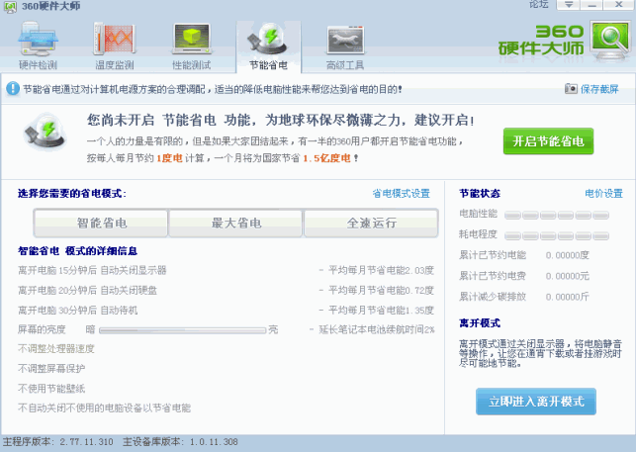Click 离开电脑 30分钟后 自动待机 row

tap(77, 311)
